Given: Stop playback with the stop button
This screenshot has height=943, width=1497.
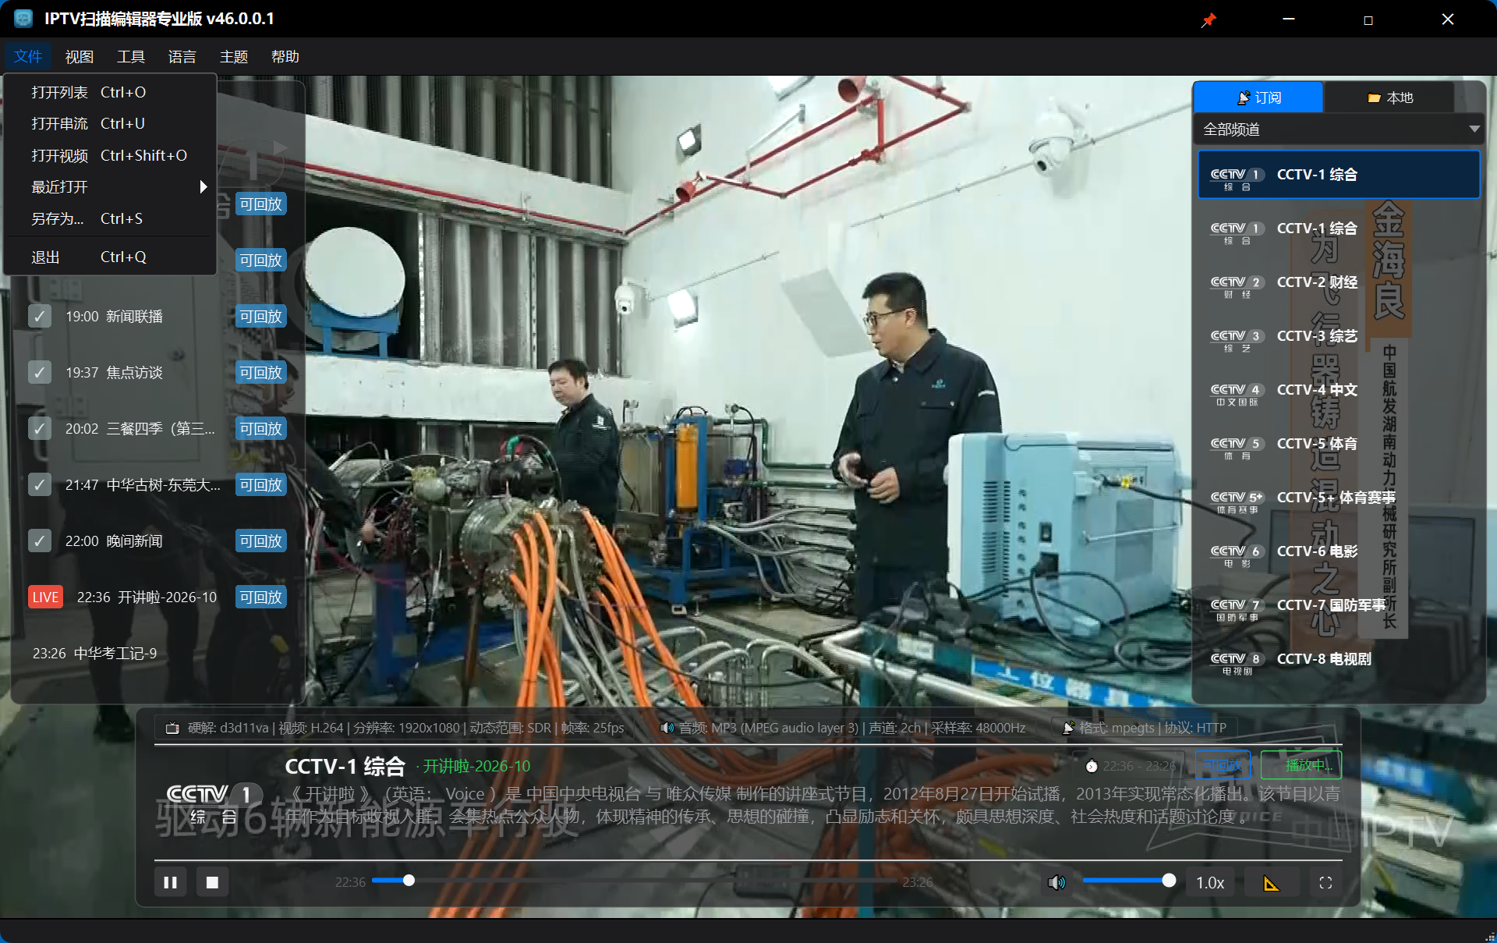Looking at the screenshot, I should [x=212, y=882].
